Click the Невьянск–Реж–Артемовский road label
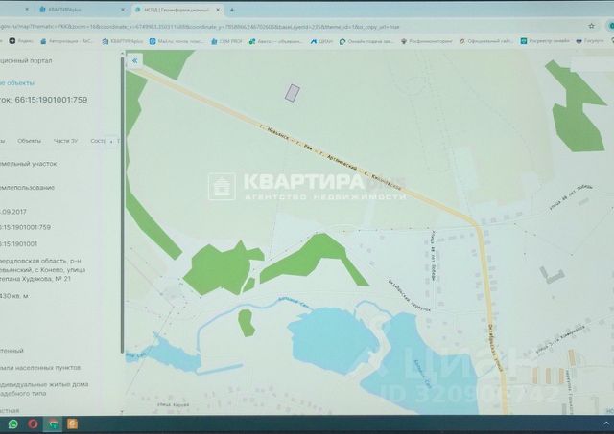614x434 pixels. tap(331, 157)
